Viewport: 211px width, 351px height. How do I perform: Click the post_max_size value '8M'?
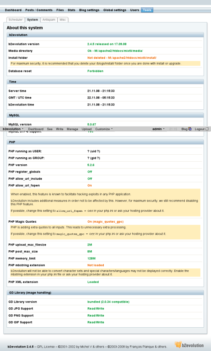[90, 252]
